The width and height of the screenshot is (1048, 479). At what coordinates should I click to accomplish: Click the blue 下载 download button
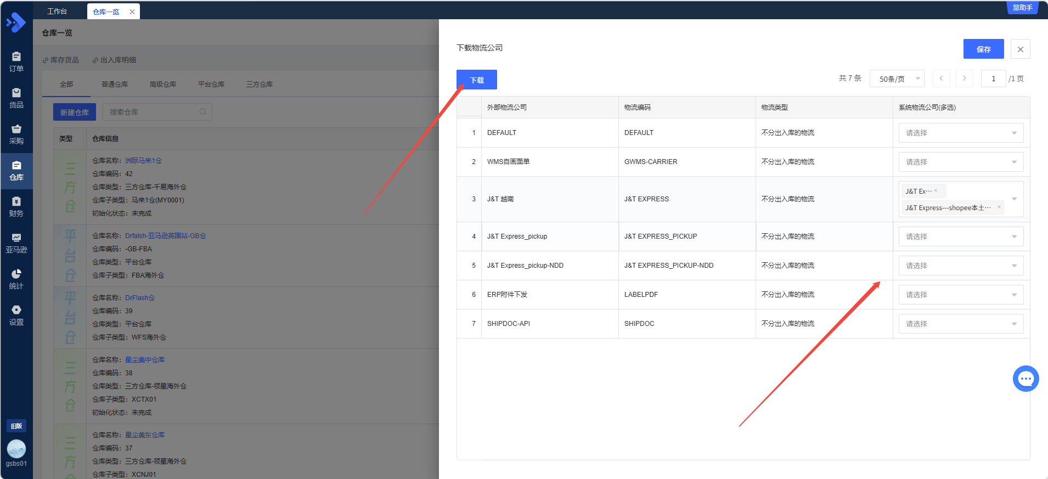[x=476, y=80]
